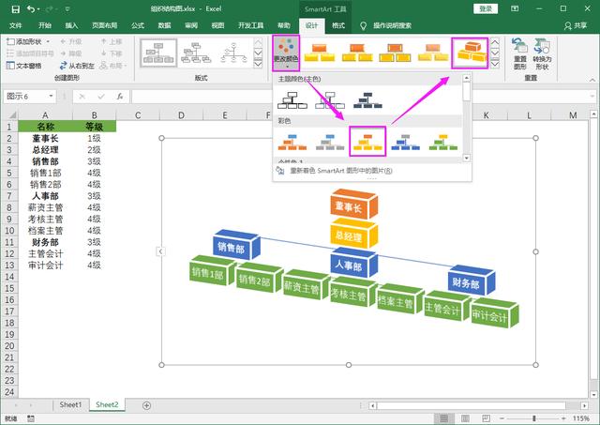Image resolution: width=600 pixels, height=425 pixels.
Task: Switch to Page Break Preview icon
Action: (486, 418)
